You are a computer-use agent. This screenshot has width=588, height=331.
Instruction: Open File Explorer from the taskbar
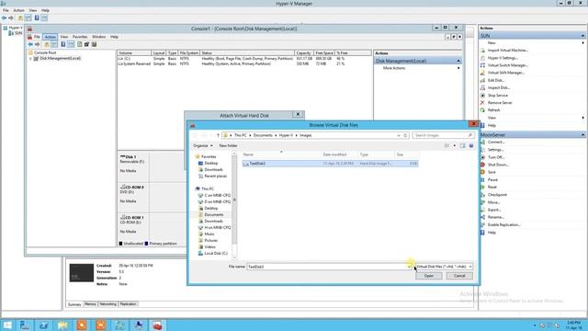(x=62, y=325)
